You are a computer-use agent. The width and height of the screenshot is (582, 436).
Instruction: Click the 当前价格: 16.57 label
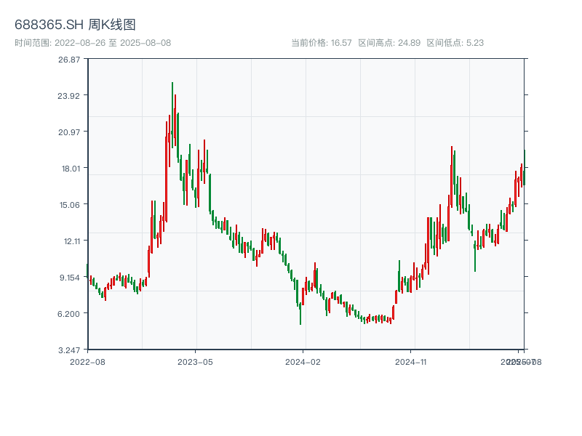point(322,43)
